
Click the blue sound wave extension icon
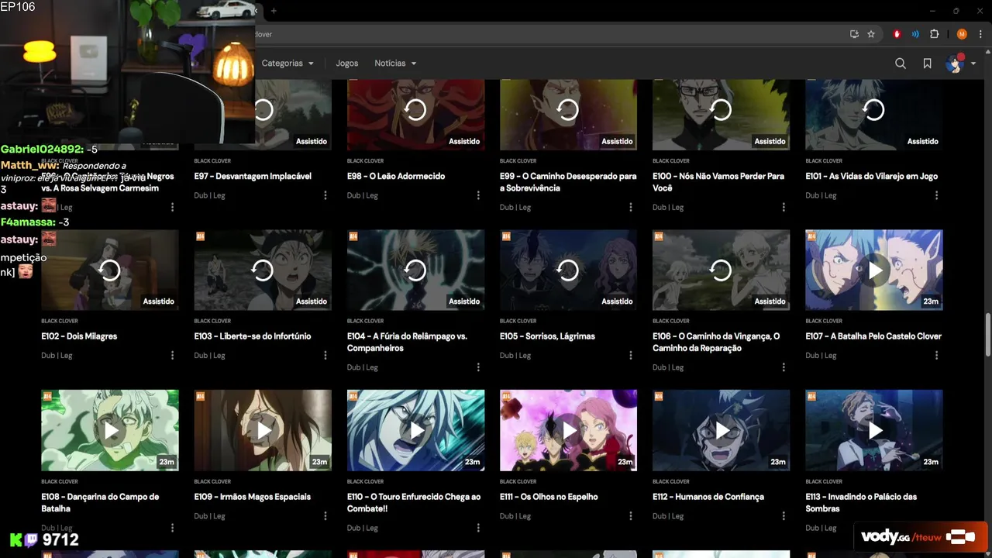[915, 34]
